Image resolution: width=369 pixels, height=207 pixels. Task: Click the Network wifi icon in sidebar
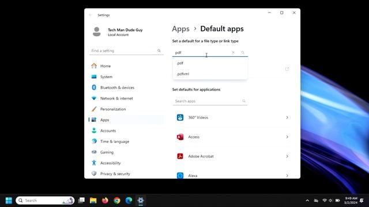pos(94,98)
